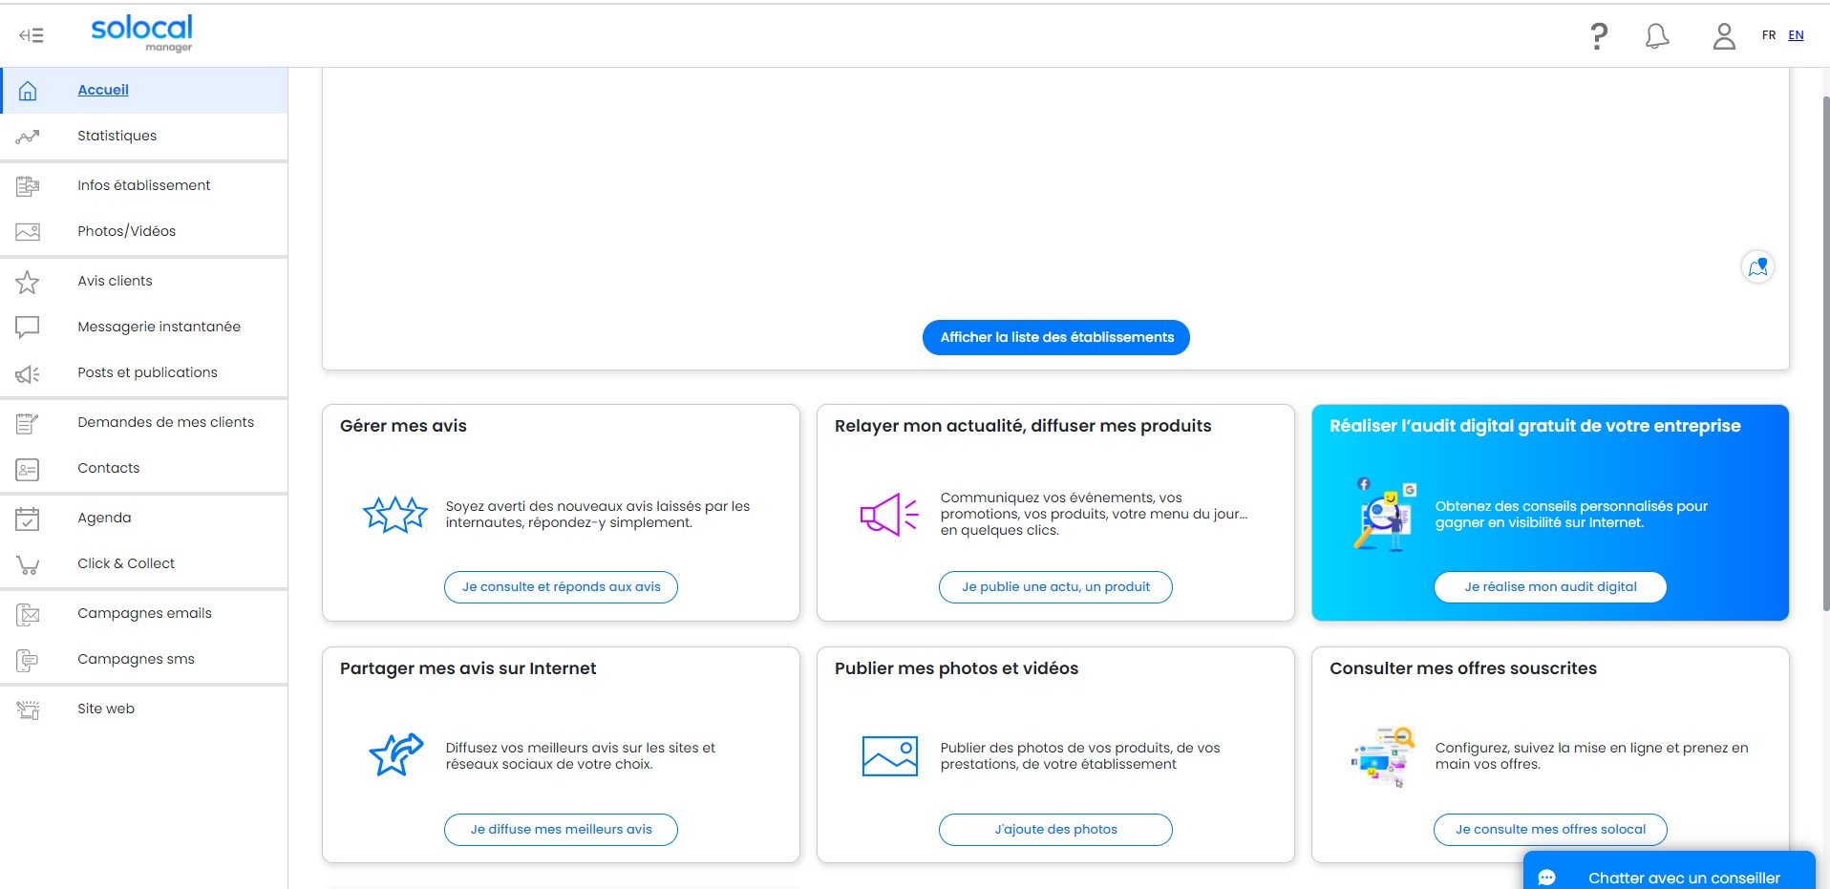
Task: Open Photos/Vidéos from its image icon
Action: coord(28,231)
